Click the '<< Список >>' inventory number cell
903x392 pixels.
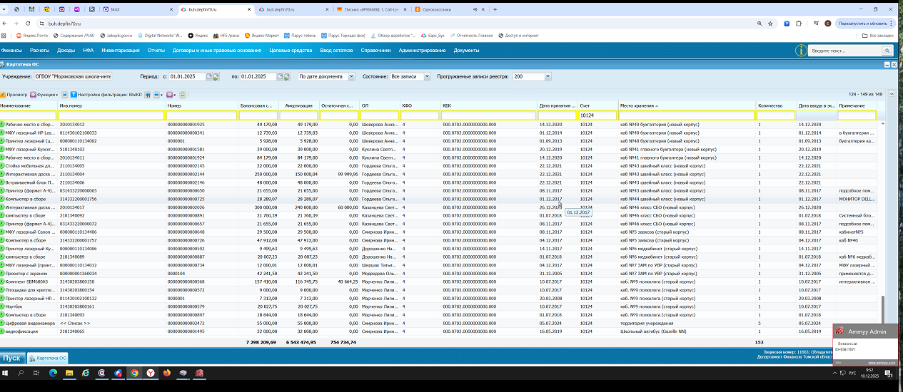coord(74,324)
